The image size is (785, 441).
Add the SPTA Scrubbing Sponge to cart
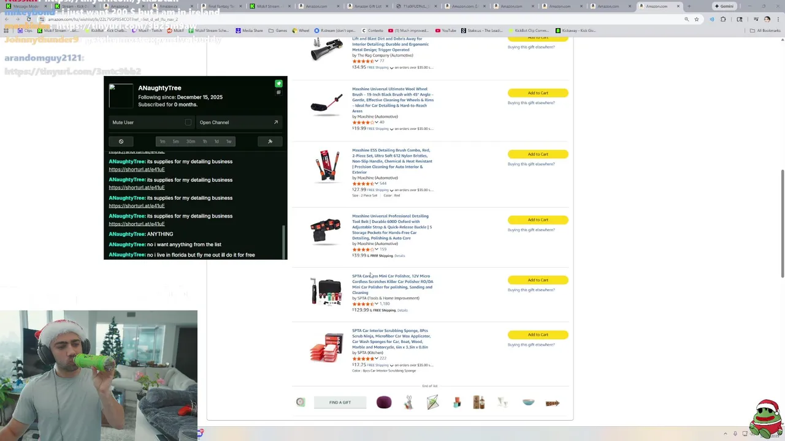(538, 335)
